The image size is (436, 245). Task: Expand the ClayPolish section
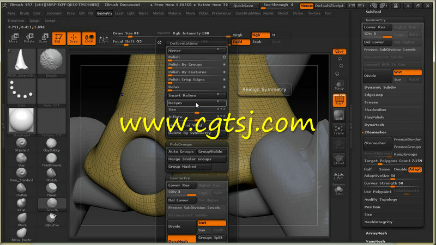[x=374, y=117]
